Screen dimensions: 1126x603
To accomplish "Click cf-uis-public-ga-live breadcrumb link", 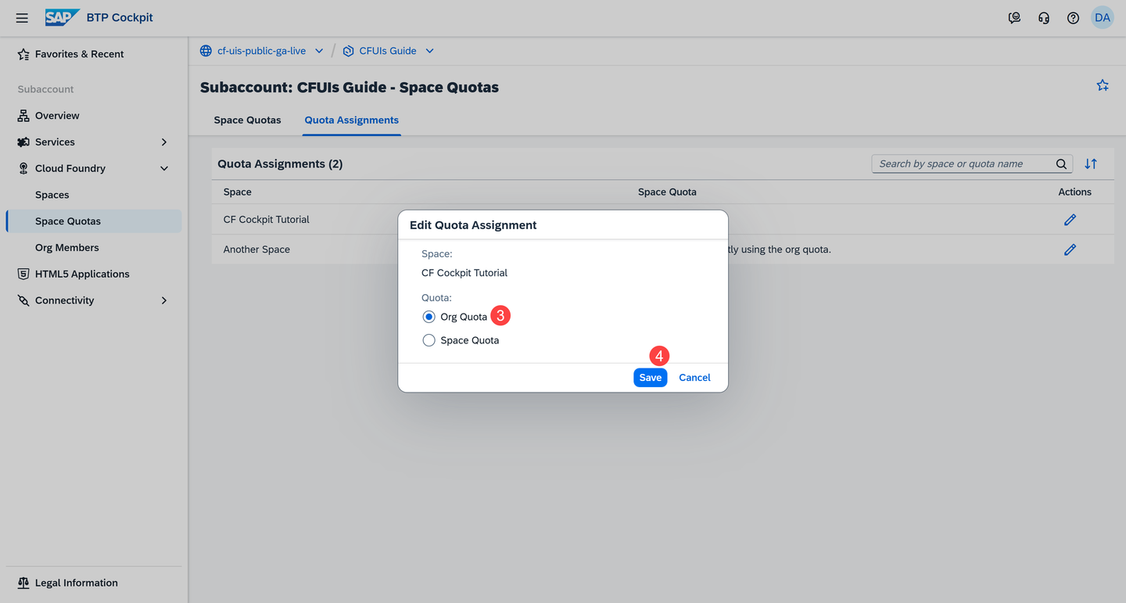I will tap(261, 51).
